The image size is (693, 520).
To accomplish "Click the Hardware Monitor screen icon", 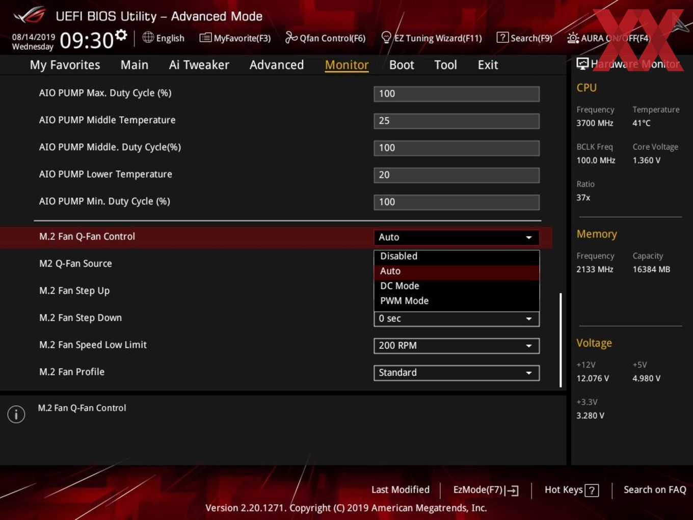I will click(x=582, y=63).
